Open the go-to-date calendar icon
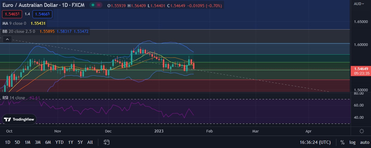Screen dimensions: 371x148 [107, 142]
